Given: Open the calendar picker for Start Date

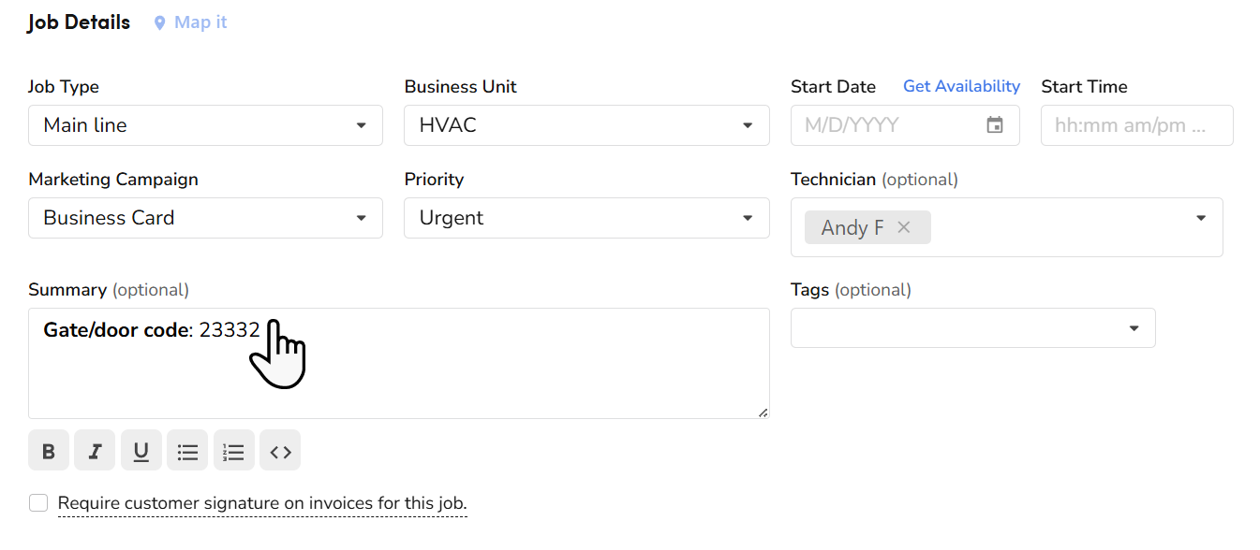Looking at the screenshot, I should click(x=996, y=124).
